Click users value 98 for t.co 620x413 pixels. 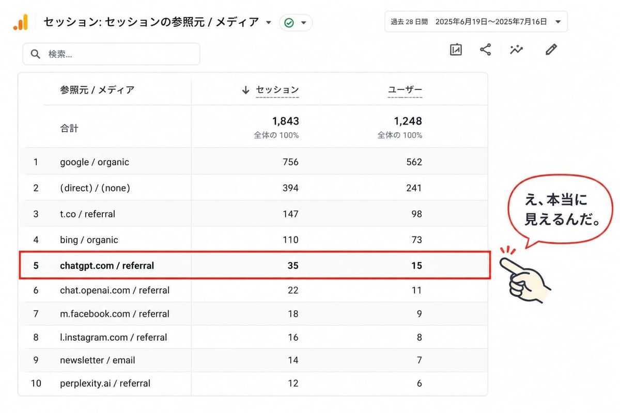tap(416, 214)
